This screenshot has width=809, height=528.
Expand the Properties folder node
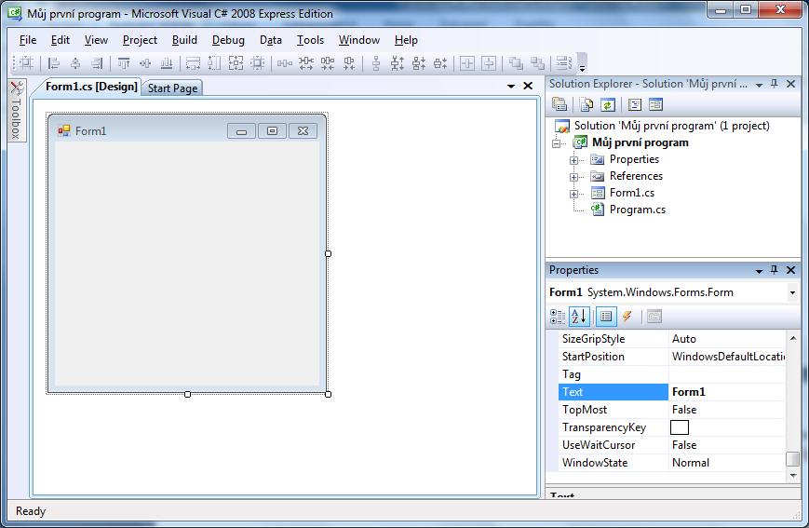[x=573, y=160]
